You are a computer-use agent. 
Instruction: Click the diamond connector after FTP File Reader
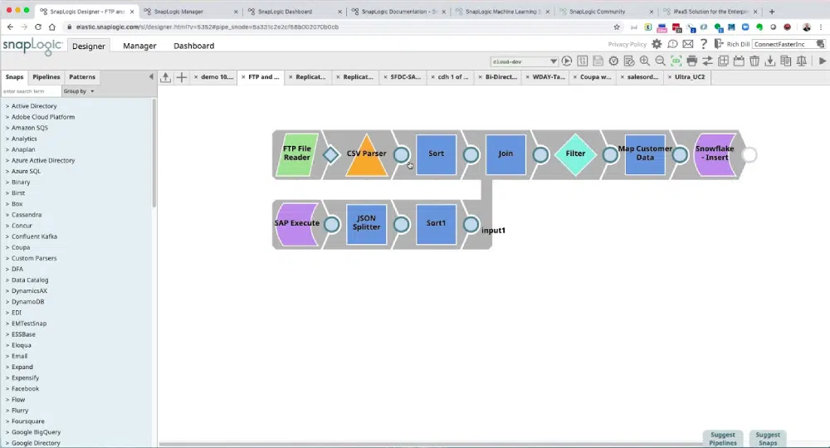331,155
